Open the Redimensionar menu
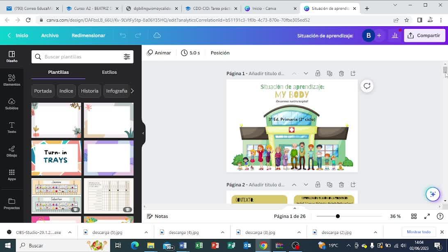 [x=88, y=35]
